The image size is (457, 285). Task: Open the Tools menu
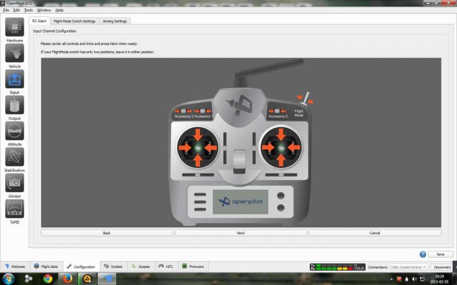coord(29,10)
